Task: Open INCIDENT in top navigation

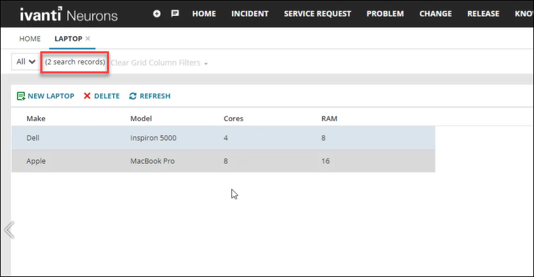Action: point(250,14)
